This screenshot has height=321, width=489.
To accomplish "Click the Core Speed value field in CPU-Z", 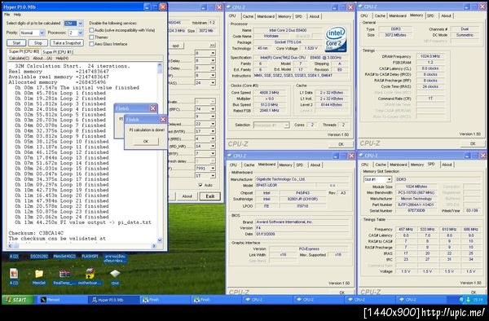I will pos(270,93).
